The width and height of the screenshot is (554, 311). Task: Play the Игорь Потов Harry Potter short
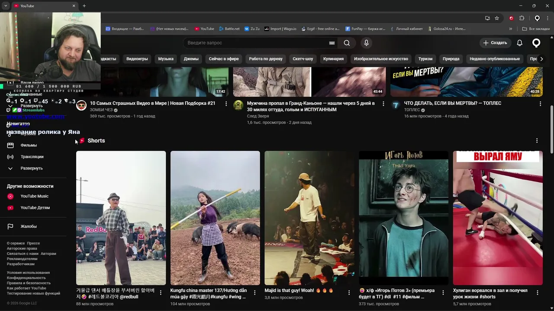click(x=403, y=218)
